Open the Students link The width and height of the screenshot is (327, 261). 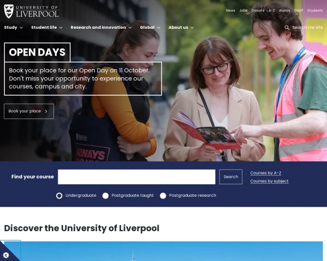(315, 11)
